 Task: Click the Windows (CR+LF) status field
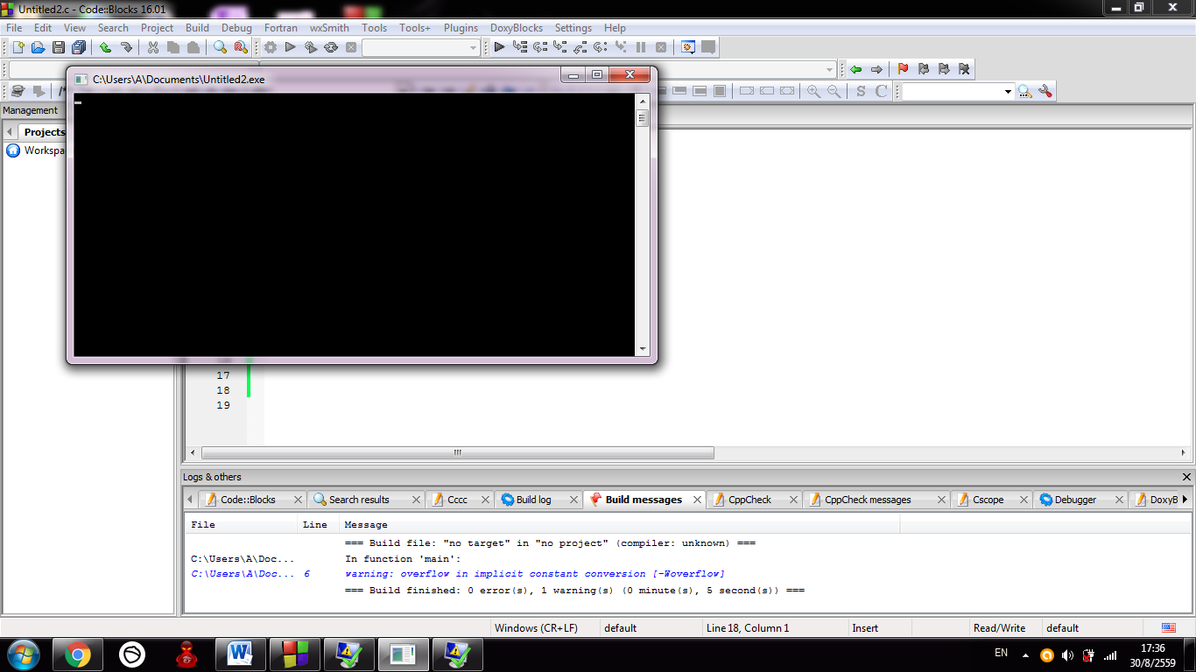pyautogui.click(x=545, y=628)
